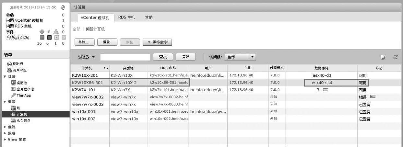Click the 查找 button
The height and width of the screenshot is (147, 403).
[163, 57]
